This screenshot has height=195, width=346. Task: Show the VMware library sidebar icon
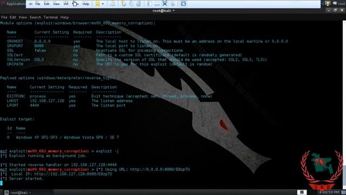click(149, 4)
